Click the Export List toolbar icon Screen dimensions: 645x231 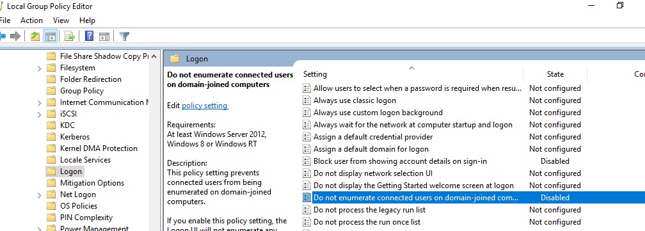point(70,36)
